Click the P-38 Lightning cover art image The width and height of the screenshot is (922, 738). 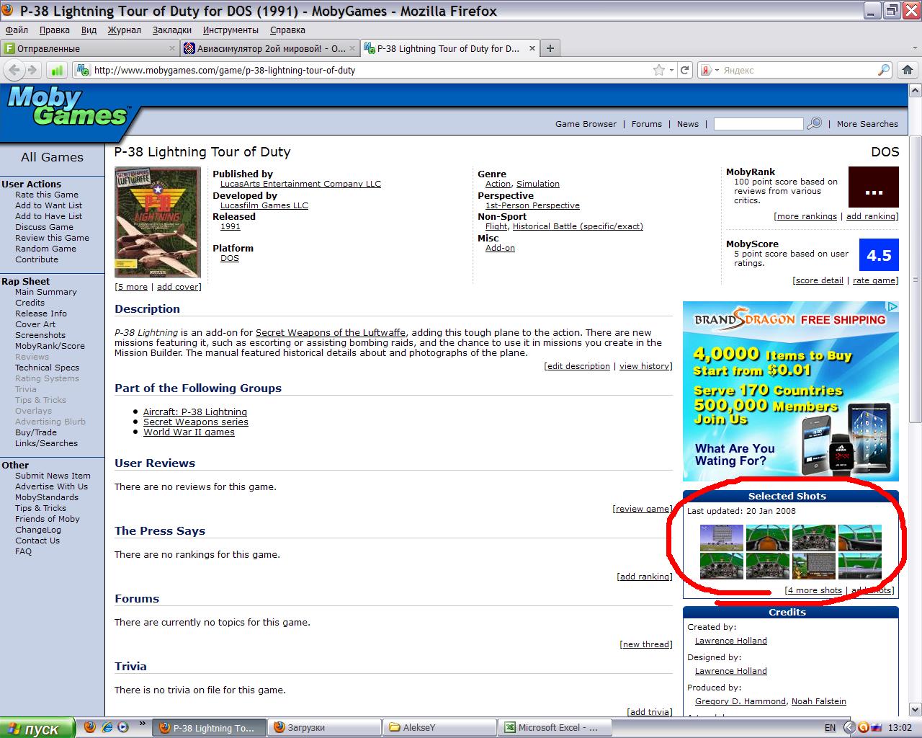pos(158,223)
